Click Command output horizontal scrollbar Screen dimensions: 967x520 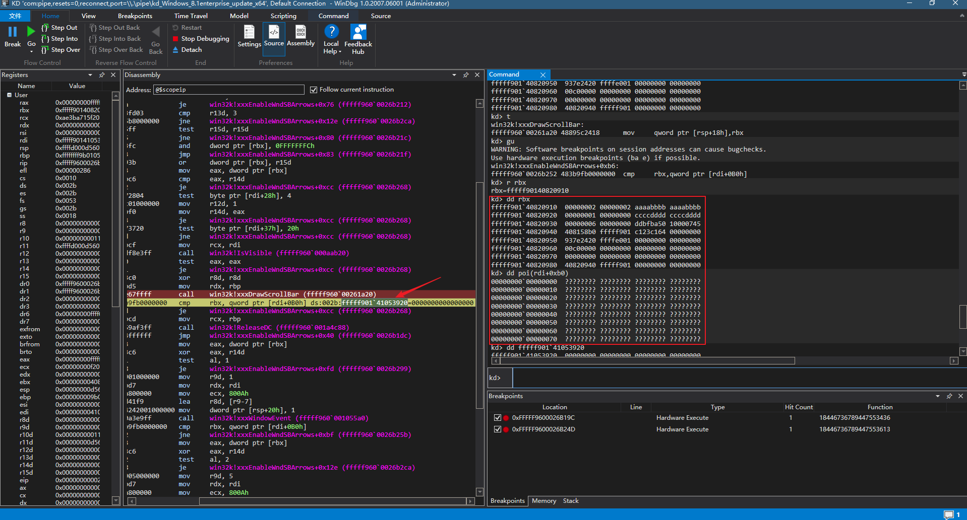[x=647, y=360]
